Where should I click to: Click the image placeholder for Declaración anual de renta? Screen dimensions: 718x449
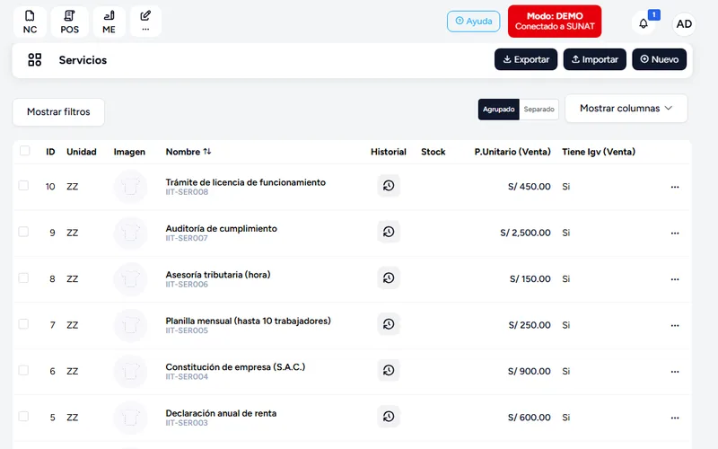click(130, 418)
